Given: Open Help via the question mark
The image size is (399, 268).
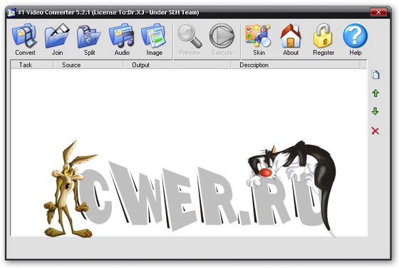Looking at the screenshot, I should (x=356, y=39).
